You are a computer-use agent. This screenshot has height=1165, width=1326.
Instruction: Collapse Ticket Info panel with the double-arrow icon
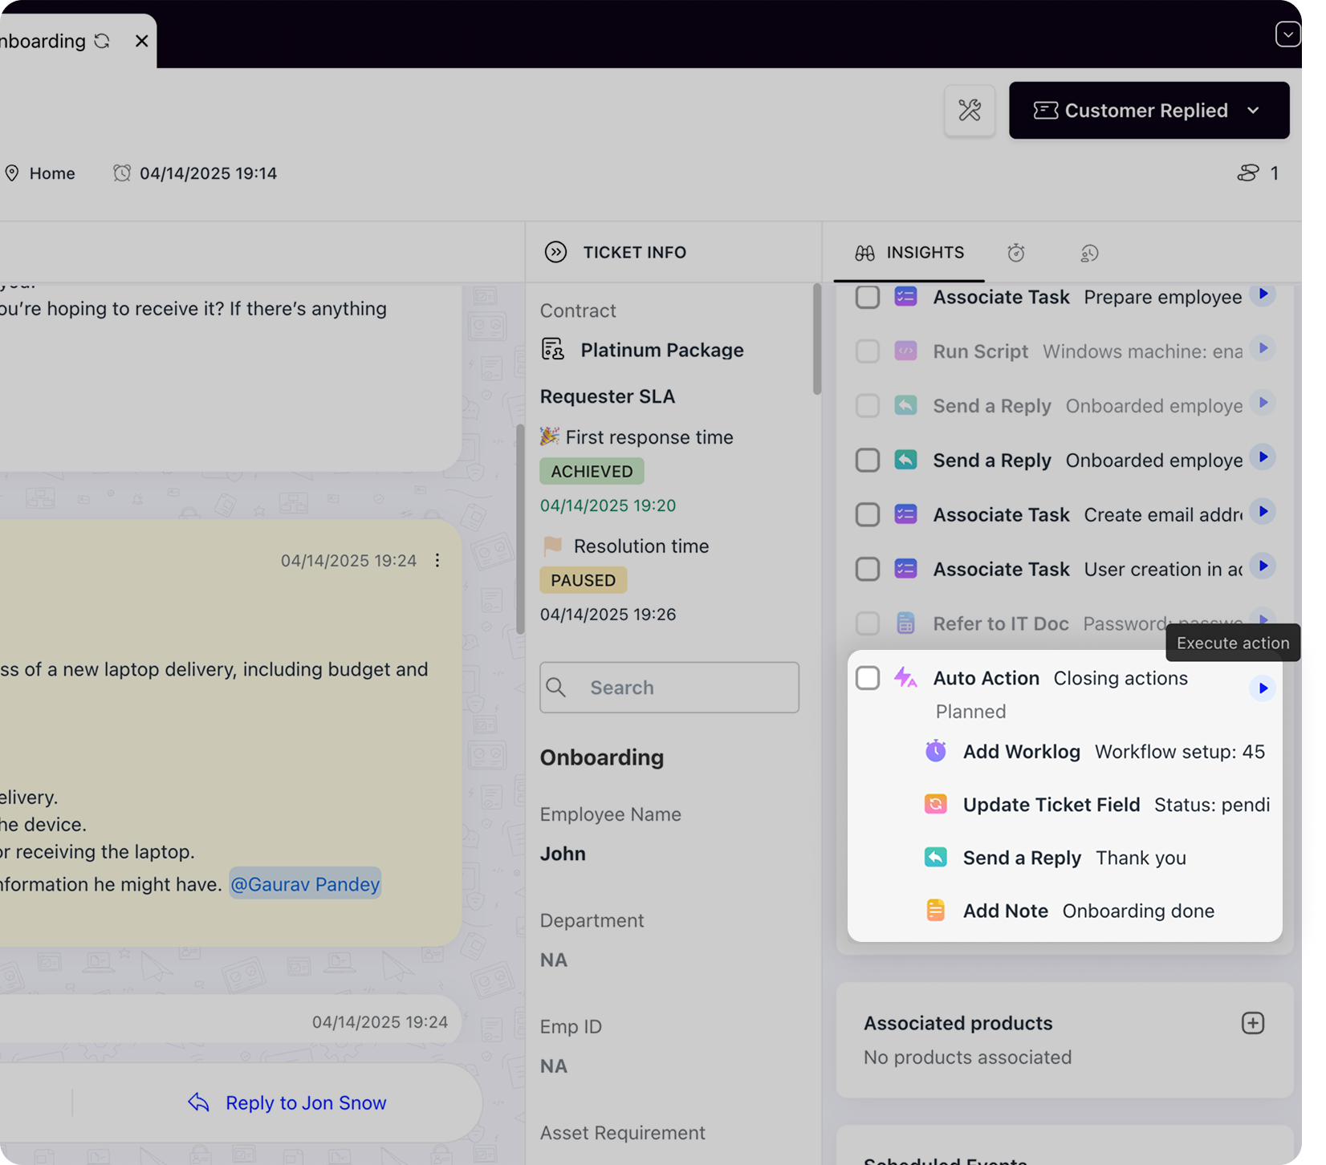pos(555,253)
